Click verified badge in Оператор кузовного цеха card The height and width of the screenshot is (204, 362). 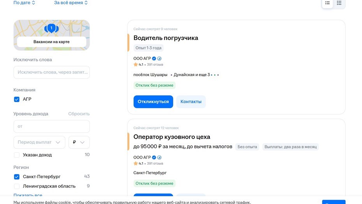tap(154, 157)
